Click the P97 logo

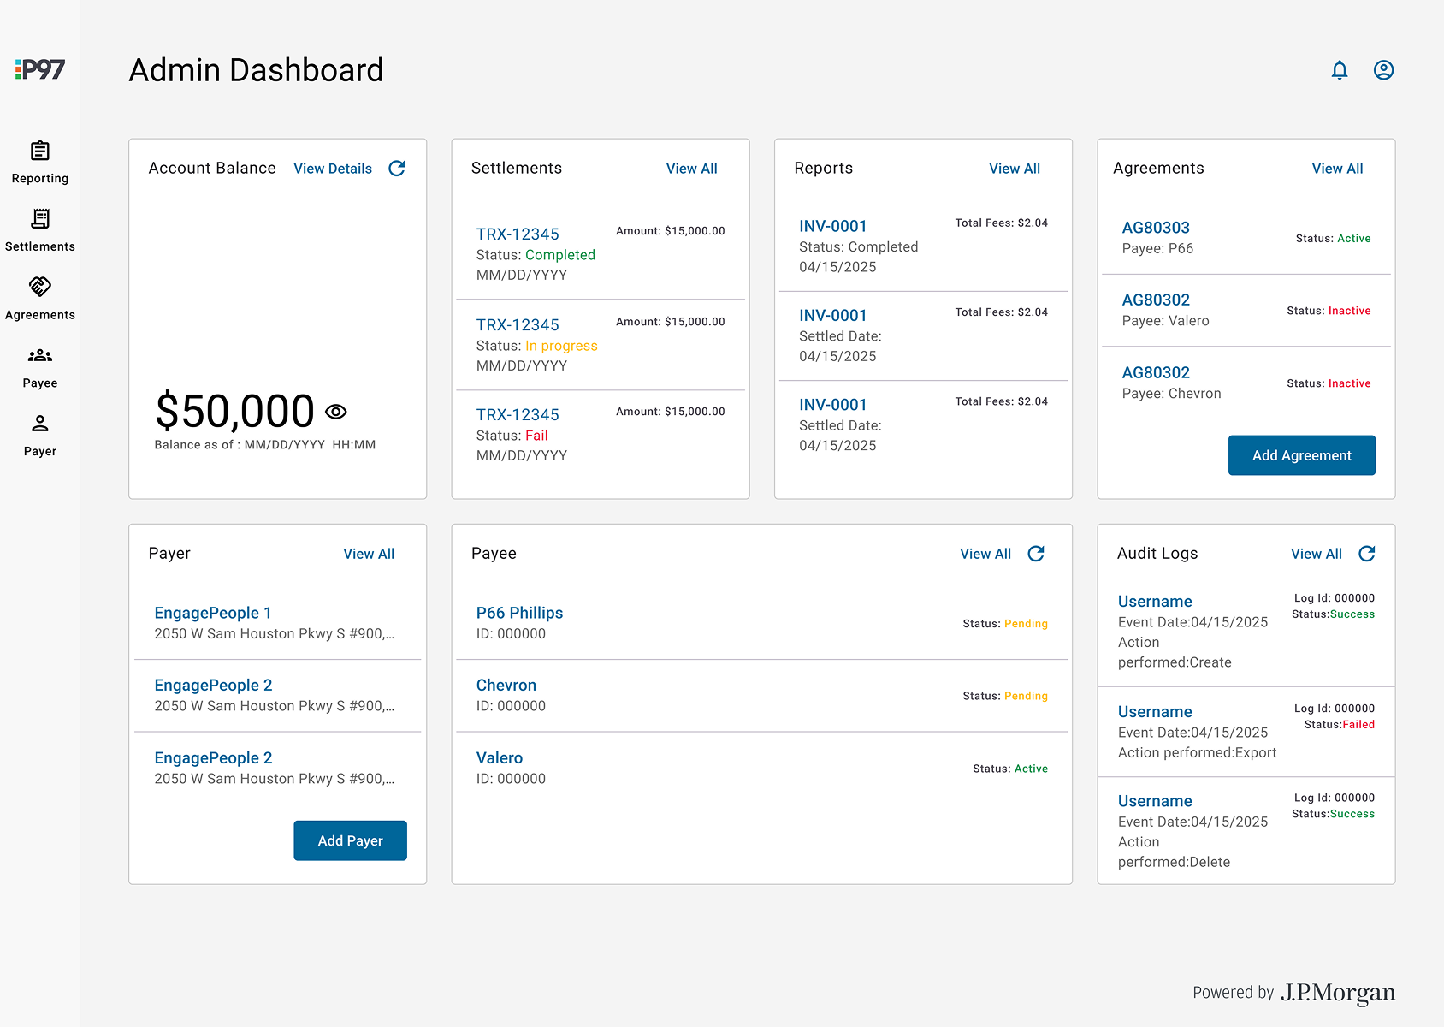(x=40, y=69)
